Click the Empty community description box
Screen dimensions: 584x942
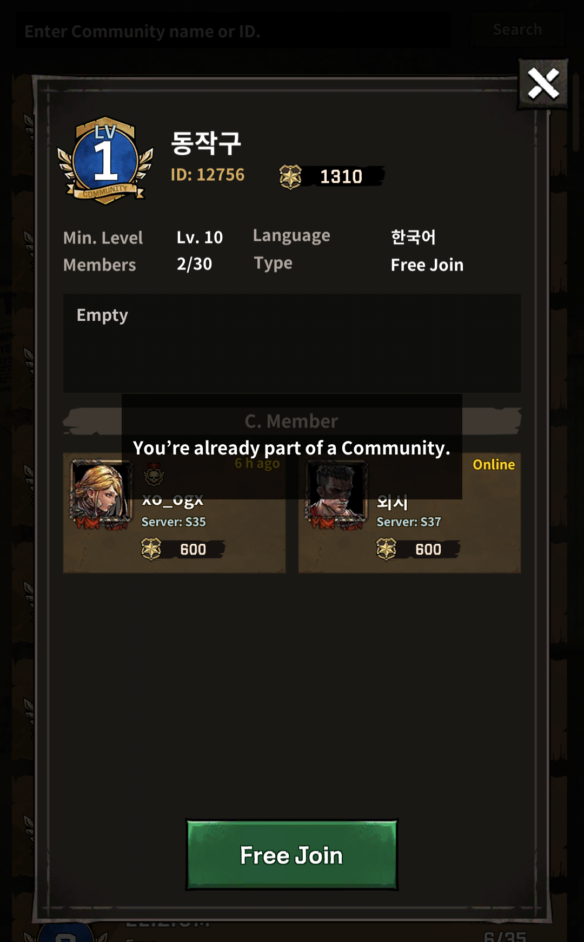coord(292,343)
